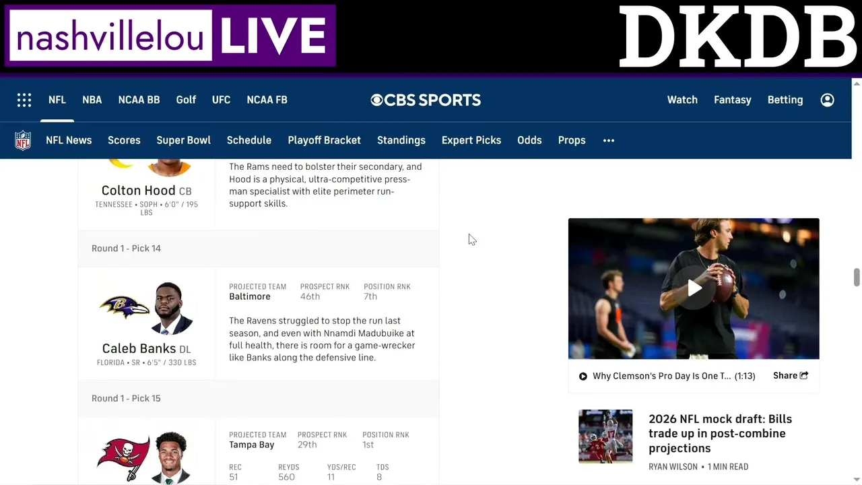View the Playoff Bracket
The width and height of the screenshot is (862, 485).
(x=324, y=140)
